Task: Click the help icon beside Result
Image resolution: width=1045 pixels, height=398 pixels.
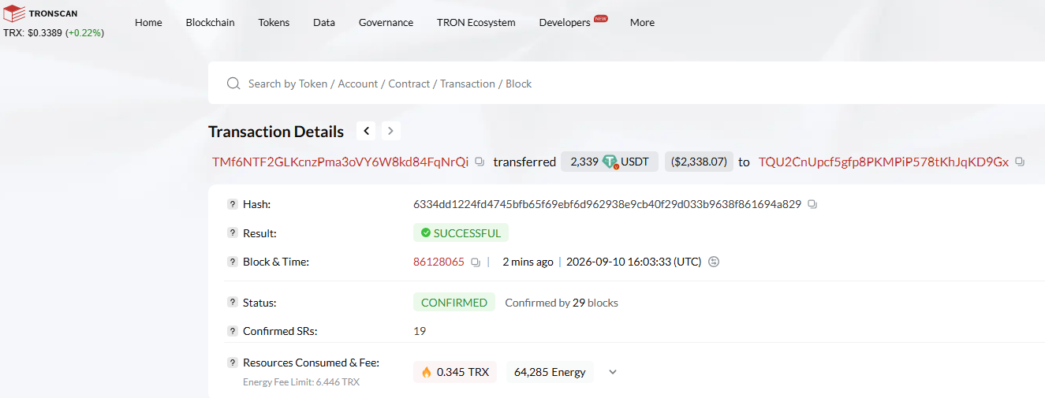Action: click(233, 232)
